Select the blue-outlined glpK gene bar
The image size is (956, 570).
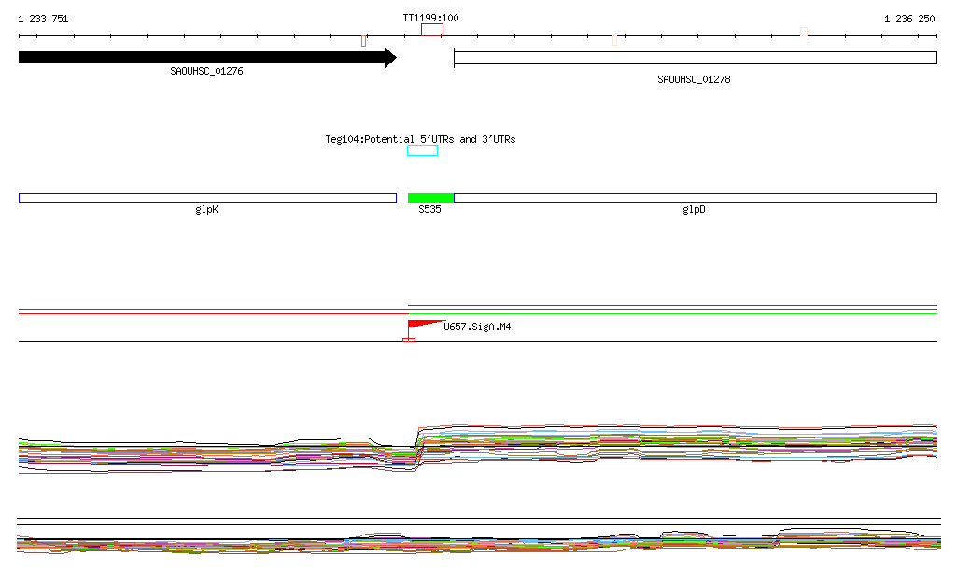pos(207,198)
